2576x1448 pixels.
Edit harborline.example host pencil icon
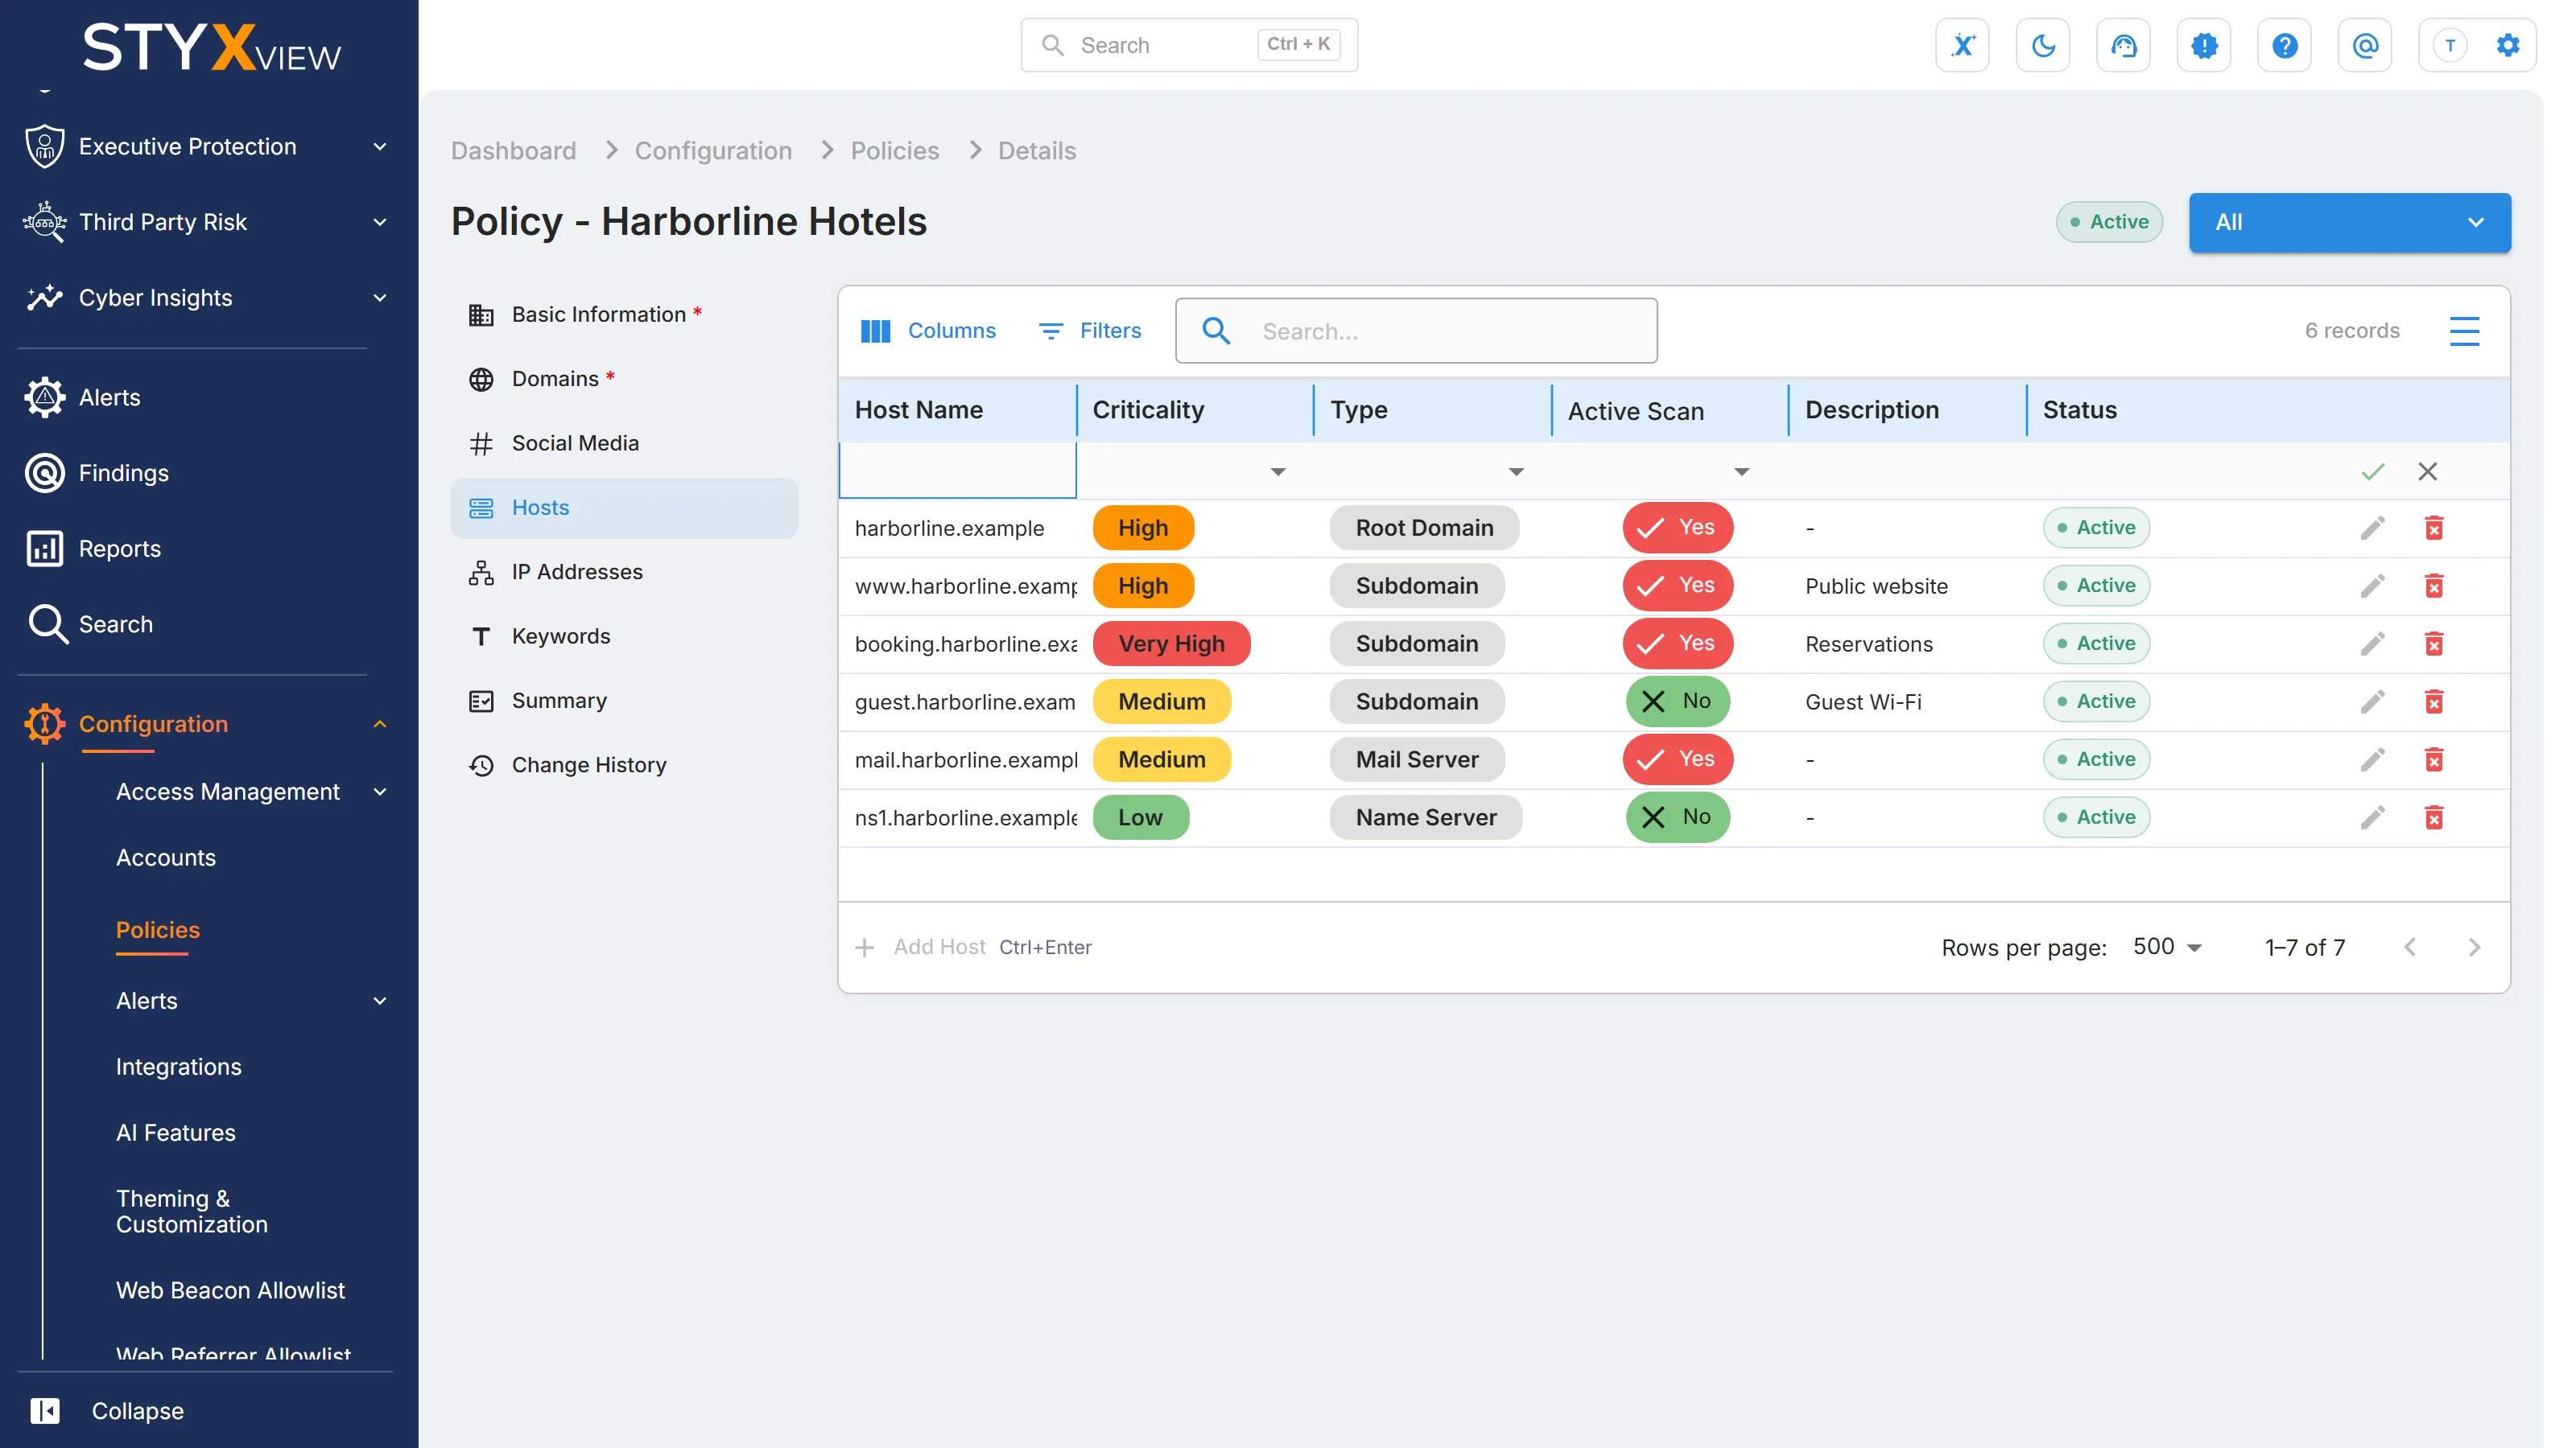point(2372,528)
